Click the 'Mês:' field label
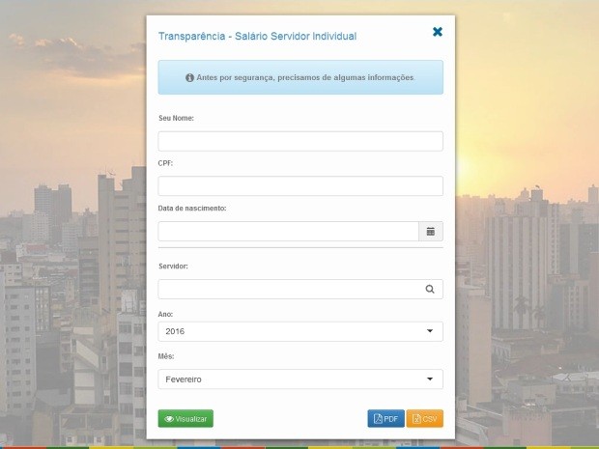The image size is (599, 449). [x=166, y=356]
